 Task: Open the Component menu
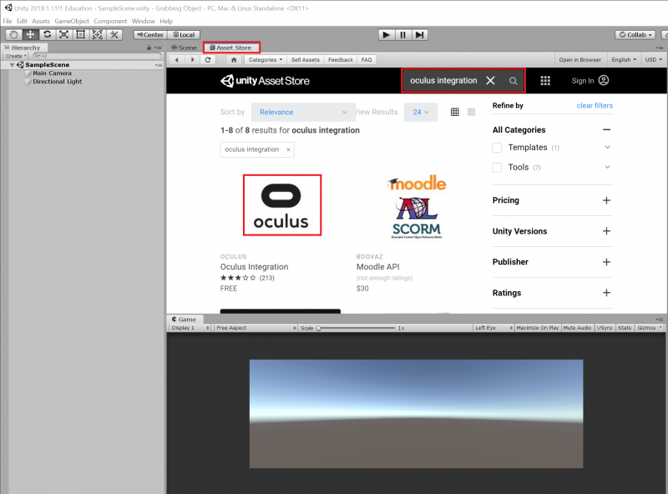[x=110, y=21]
